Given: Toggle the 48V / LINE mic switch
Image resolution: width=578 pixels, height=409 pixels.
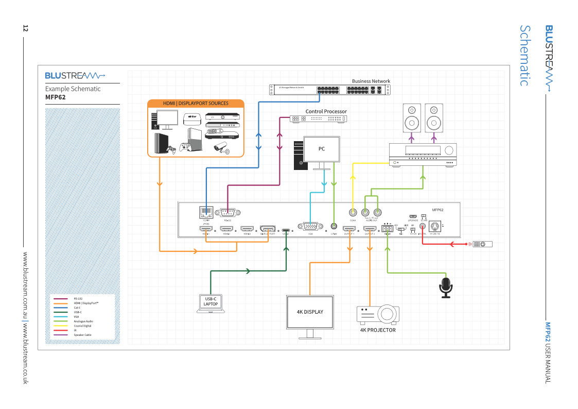Looking at the screenshot, I should click(x=401, y=229).
